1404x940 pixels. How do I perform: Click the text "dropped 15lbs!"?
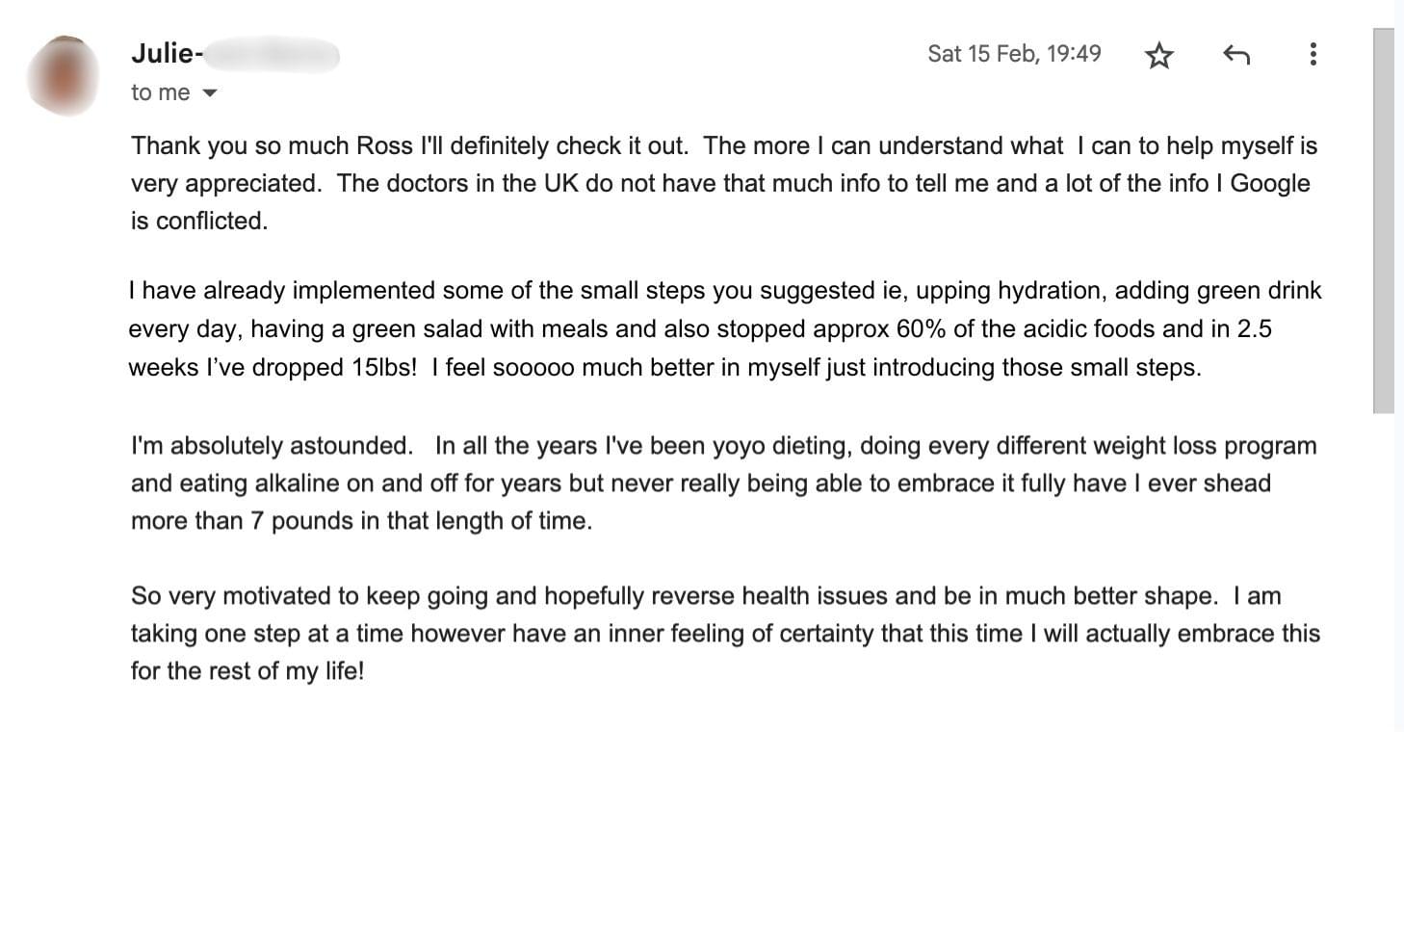point(334,368)
